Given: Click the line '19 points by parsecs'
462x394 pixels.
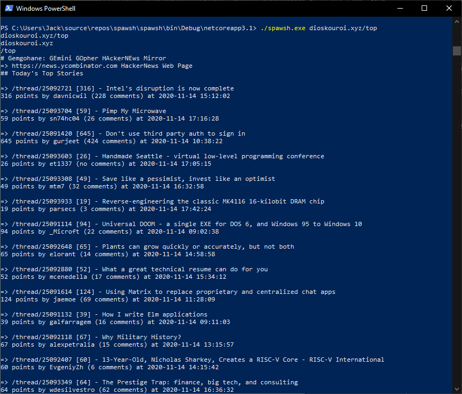Looking at the screenshot, I should pos(106,209).
